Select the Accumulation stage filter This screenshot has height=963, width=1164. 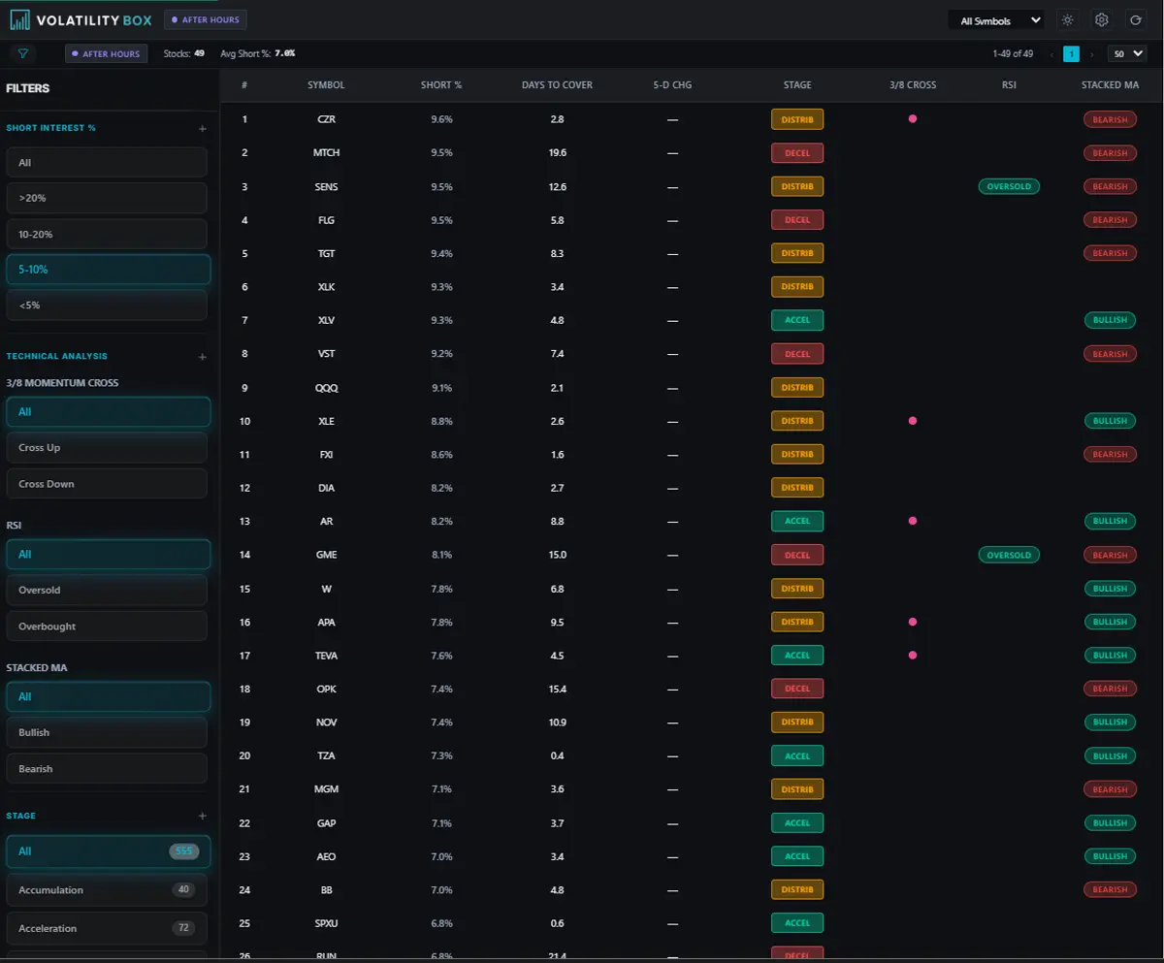(x=107, y=889)
